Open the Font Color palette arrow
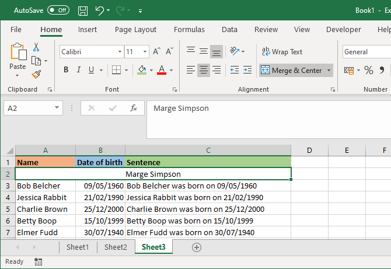 172,70
